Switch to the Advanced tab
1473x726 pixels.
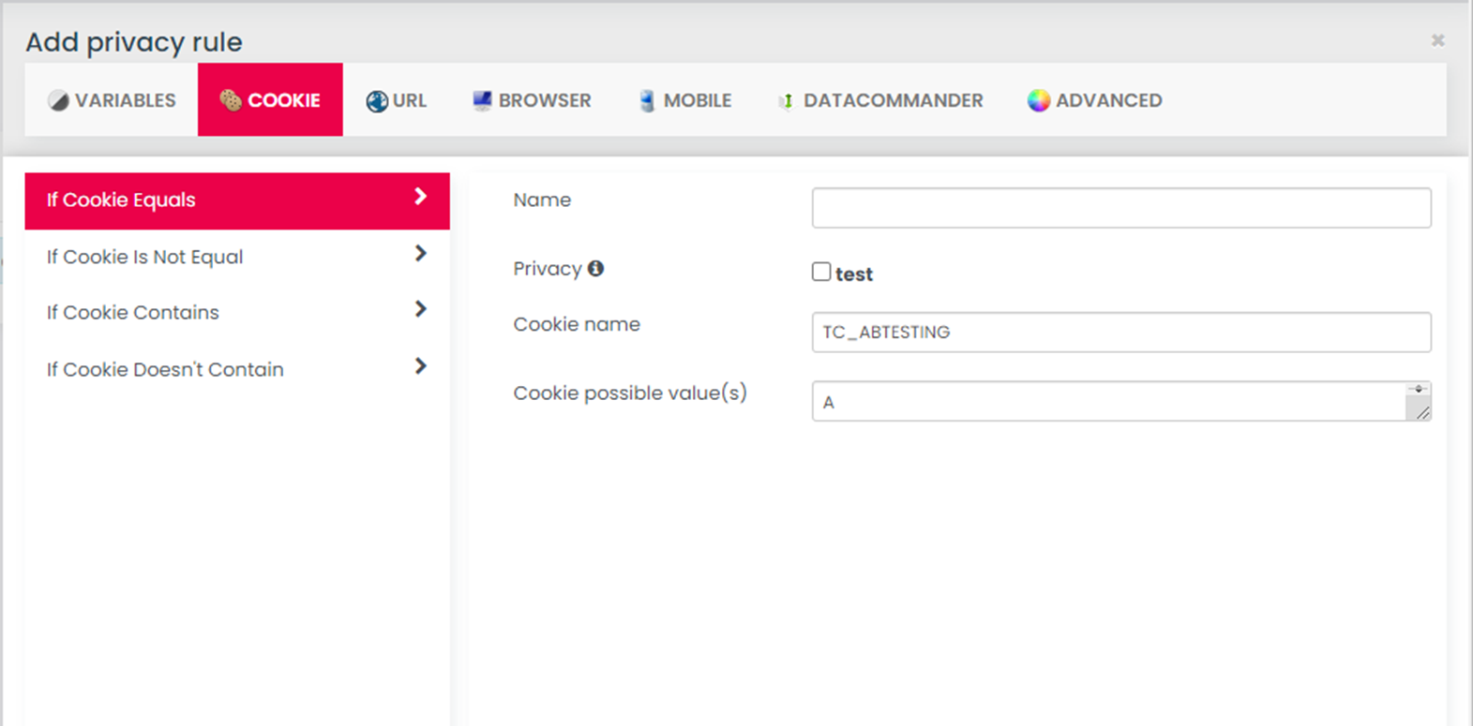pyautogui.click(x=1094, y=100)
